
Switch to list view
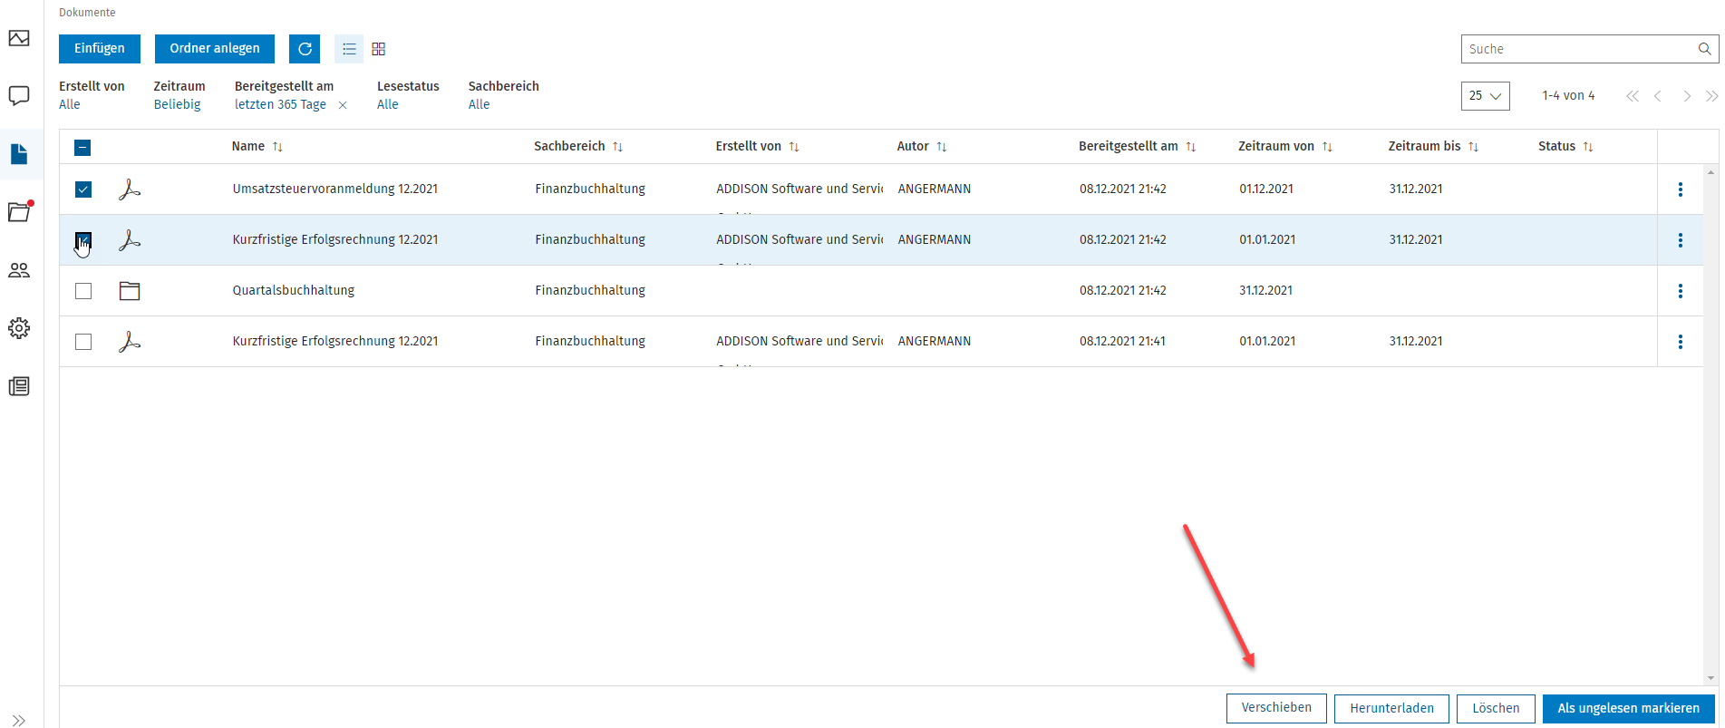[x=349, y=49]
